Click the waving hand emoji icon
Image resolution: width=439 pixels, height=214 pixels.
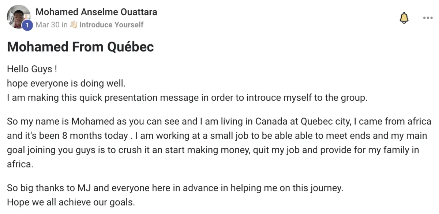coord(74,24)
